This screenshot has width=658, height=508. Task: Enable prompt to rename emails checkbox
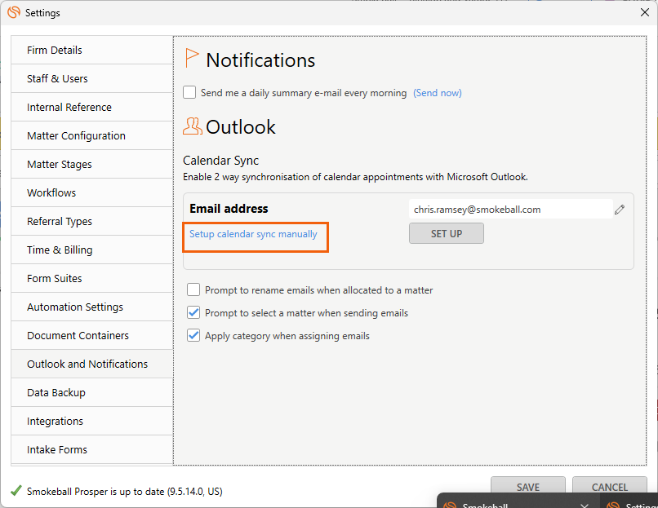point(193,289)
